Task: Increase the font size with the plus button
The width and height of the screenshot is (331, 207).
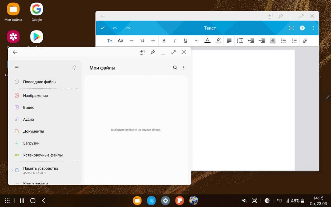Action: [x=153, y=41]
